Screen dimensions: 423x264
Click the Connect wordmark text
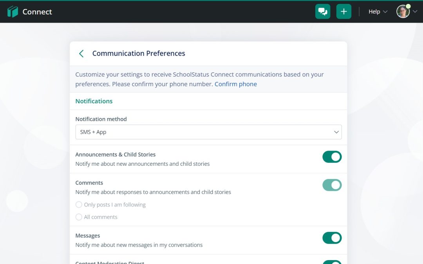click(37, 12)
